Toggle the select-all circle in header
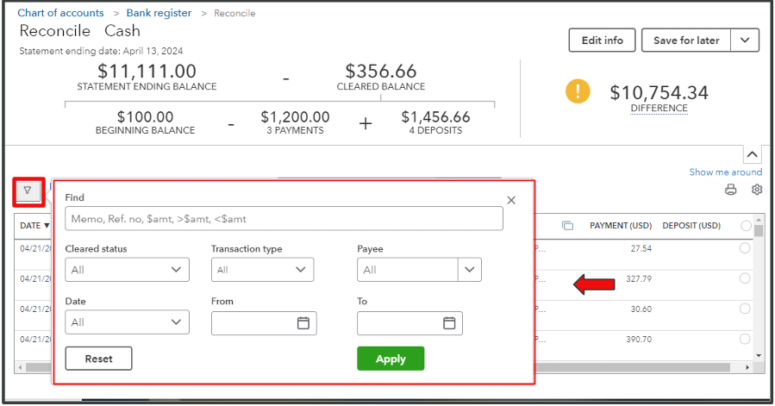 pyautogui.click(x=746, y=226)
